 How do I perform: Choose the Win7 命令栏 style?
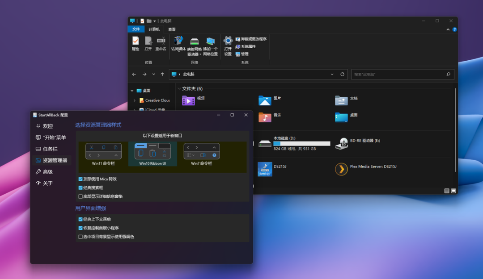click(x=201, y=154)
